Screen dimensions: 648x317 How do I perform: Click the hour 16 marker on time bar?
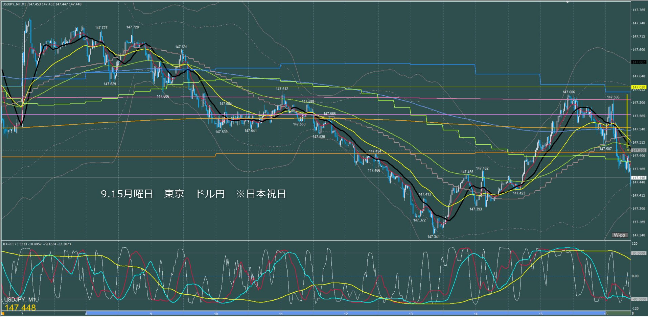[605, 314]
